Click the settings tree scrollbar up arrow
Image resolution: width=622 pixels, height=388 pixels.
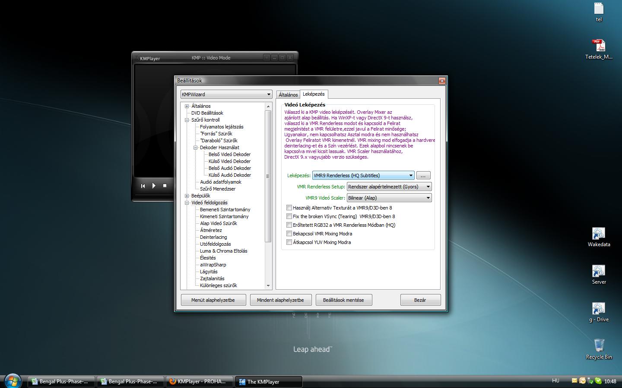(x=268, y=106)
